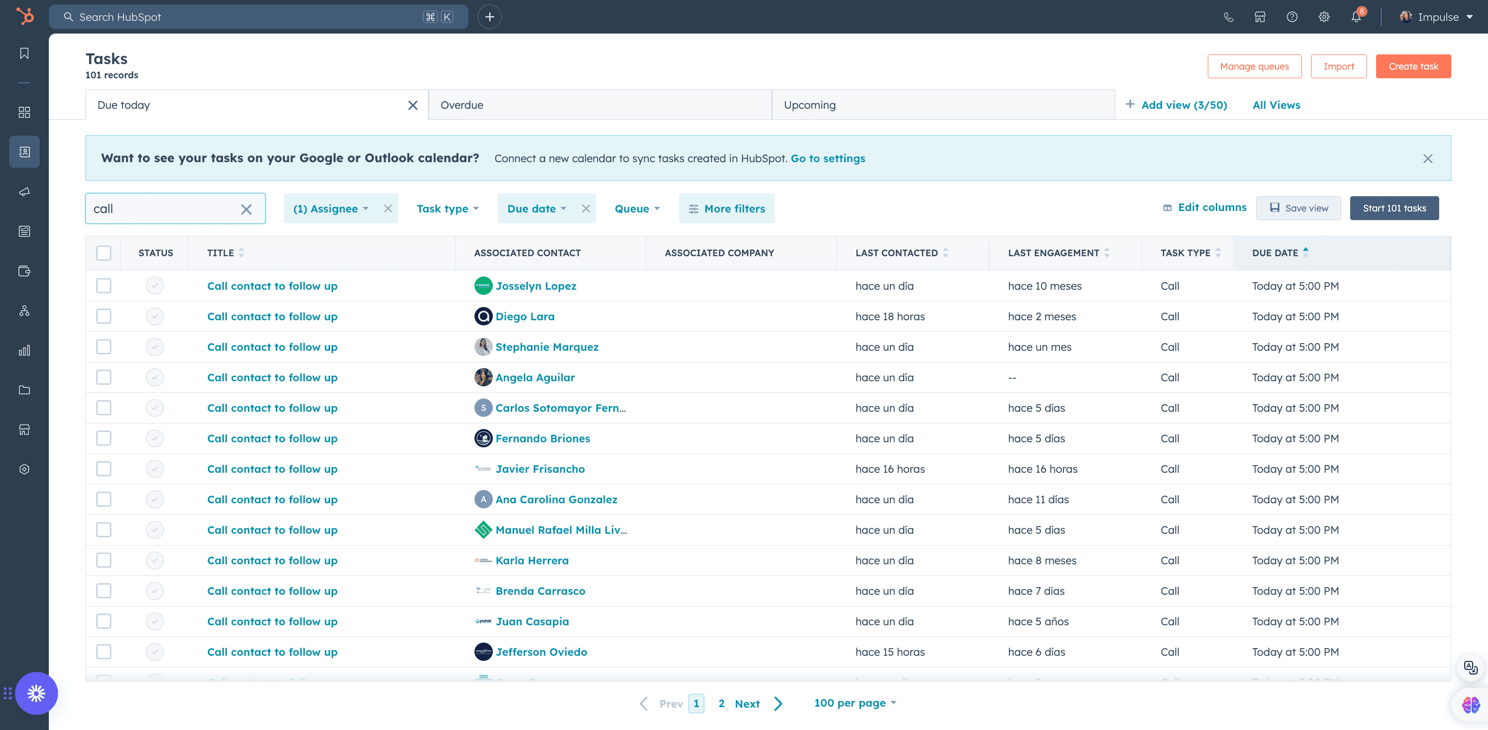Open the Reporting bar chart sidebar icon
This screenshot has height=730, width=1488.
24,351
